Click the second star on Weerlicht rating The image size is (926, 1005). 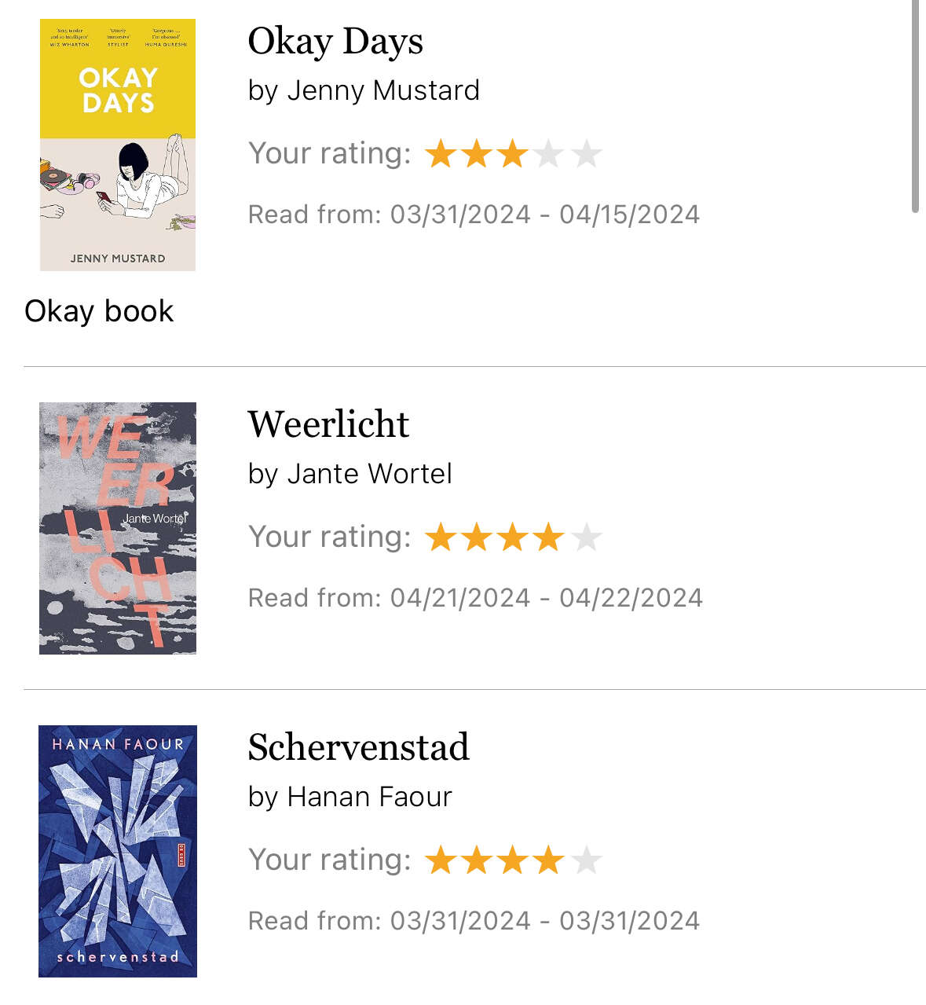(477, 538)
